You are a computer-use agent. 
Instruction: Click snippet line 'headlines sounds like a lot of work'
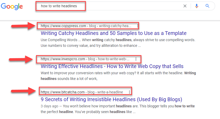[x=69, y=79]
